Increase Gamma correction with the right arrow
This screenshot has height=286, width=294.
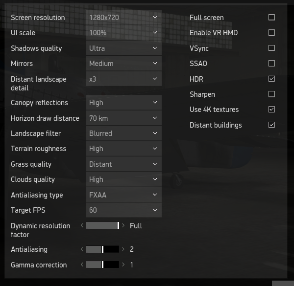tap(123, 264)
